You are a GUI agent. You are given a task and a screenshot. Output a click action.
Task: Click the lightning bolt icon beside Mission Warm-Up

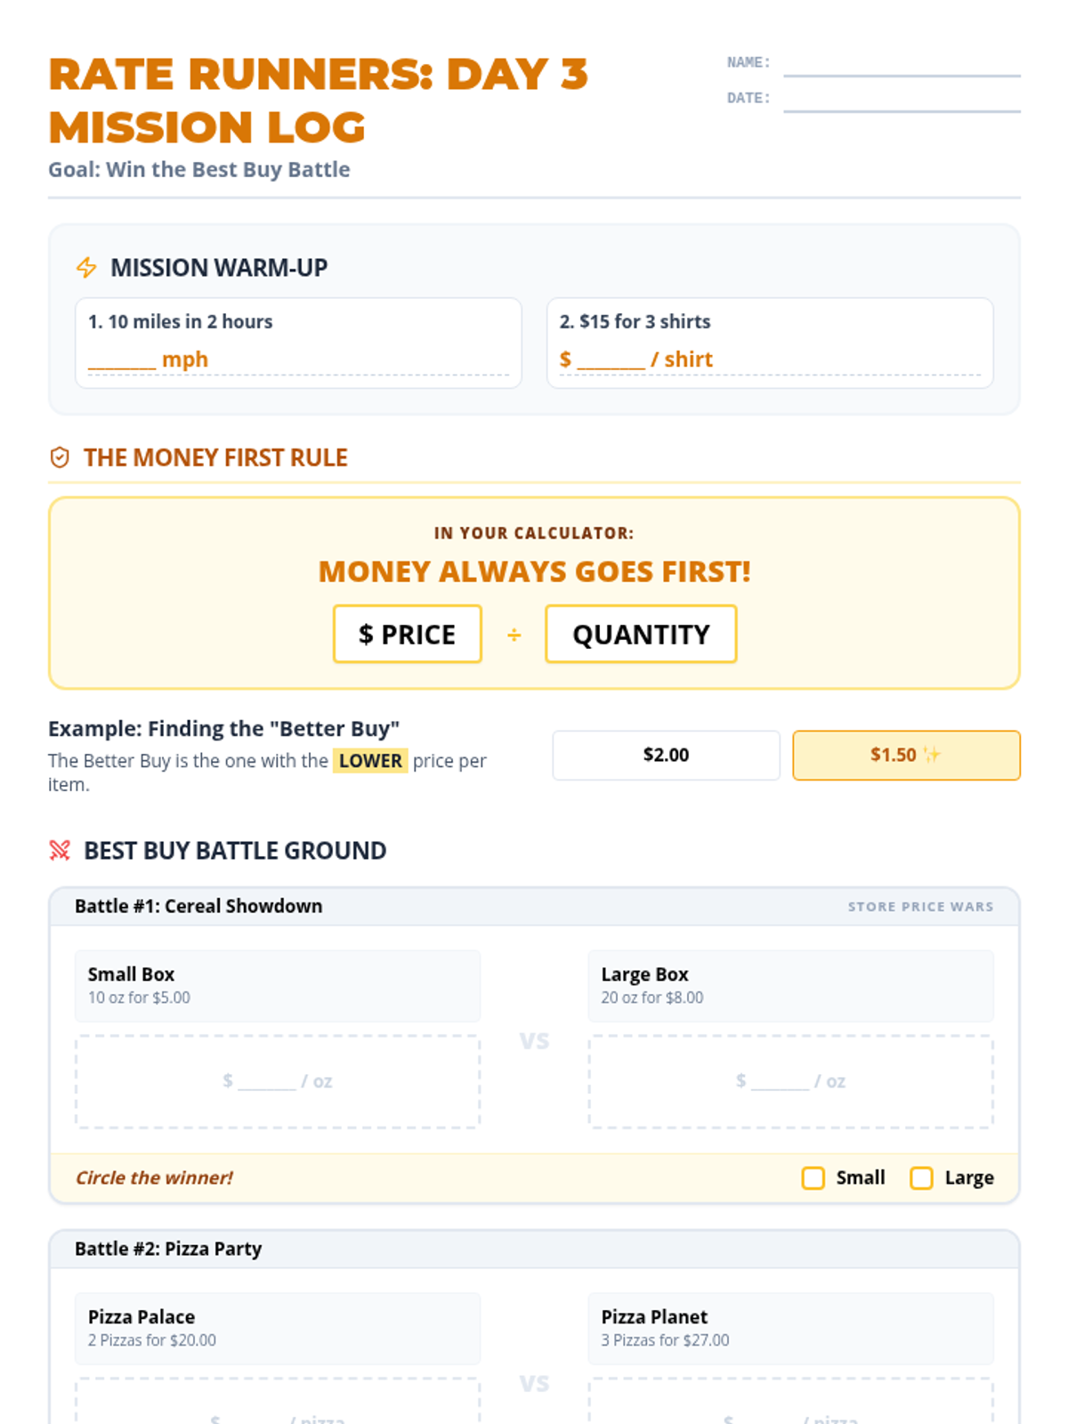[x=86, y=267]
